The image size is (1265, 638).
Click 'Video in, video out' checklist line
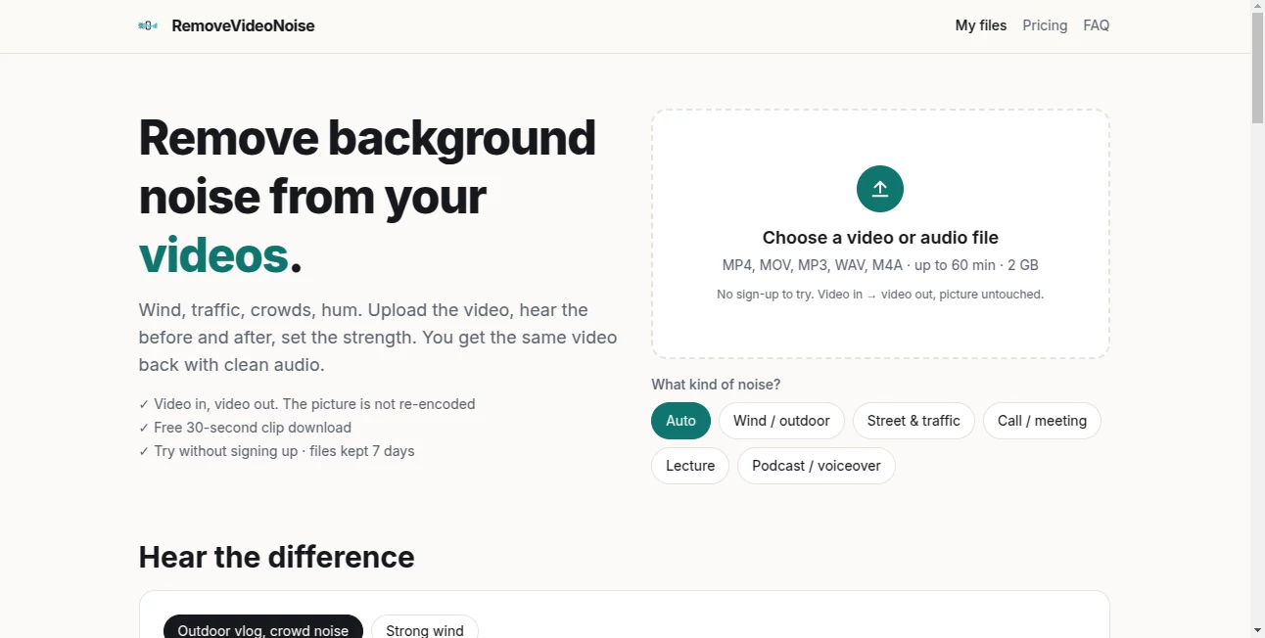click(x=307, y=404)
